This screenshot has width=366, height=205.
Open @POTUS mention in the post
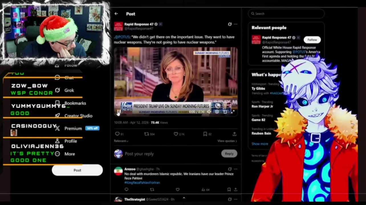[x=122, y=37]
